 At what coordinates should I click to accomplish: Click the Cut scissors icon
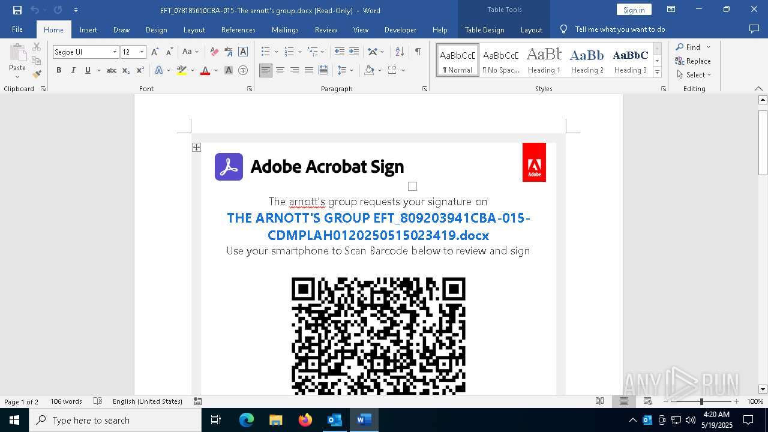click(37, 47)
